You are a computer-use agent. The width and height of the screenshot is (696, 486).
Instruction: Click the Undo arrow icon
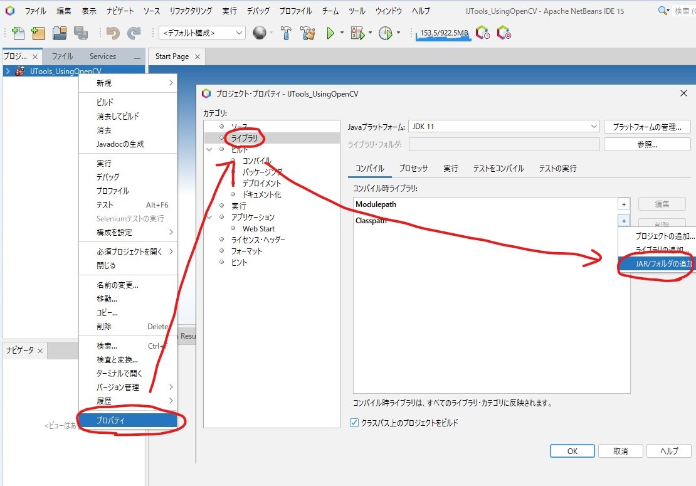pyautogui.click(x=113, y=33)
